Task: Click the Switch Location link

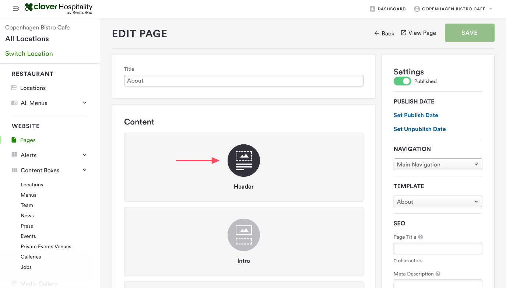Action: [29, 53]
